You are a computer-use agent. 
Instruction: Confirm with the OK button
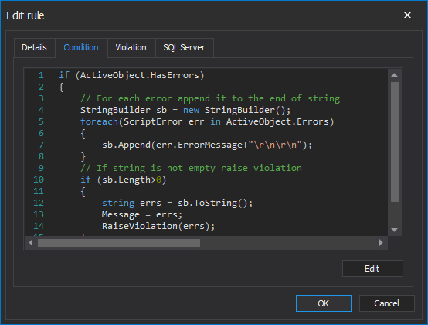(x=324, y=303)
